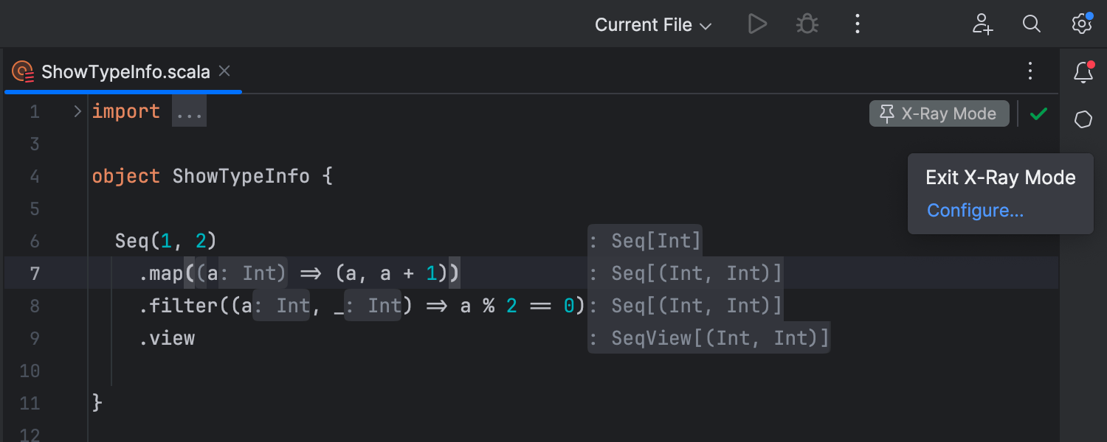The image size is (1107, 442).
Task: Toggle the pinned X-Ray Mode badge
Action: point(939,113)
